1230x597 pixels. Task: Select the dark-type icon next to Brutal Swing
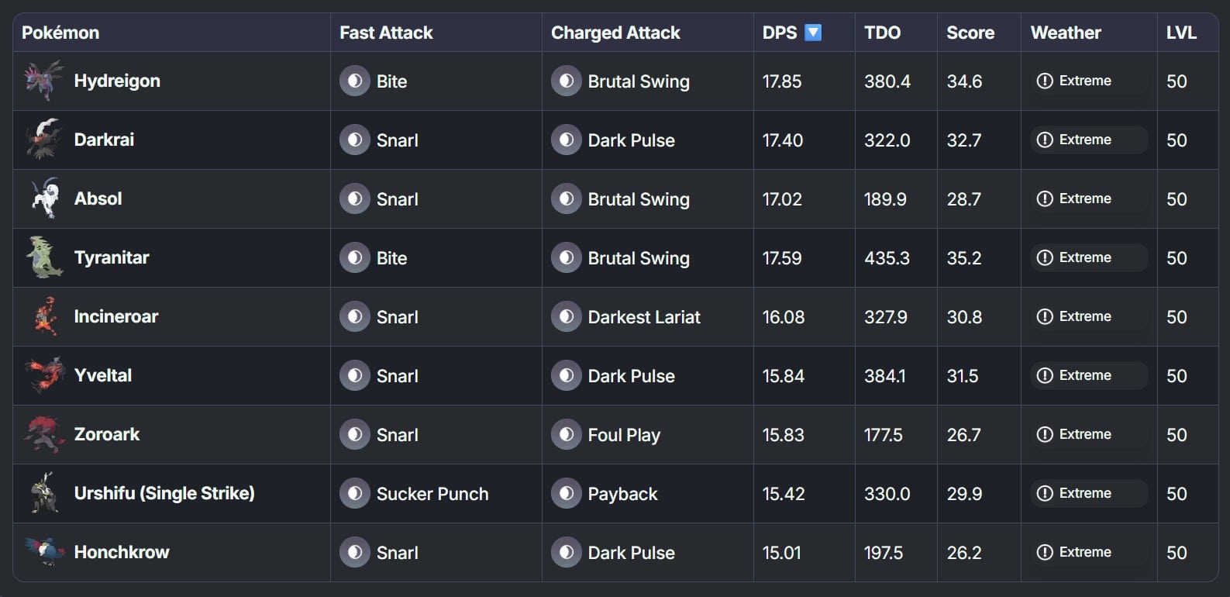click(x=565, y=81)
